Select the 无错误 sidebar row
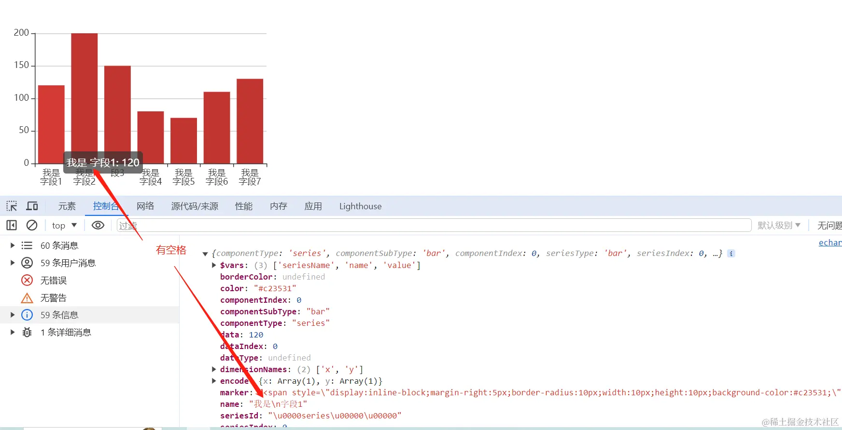 (x=90, y=280)
